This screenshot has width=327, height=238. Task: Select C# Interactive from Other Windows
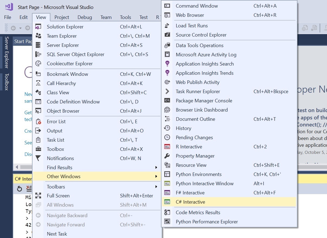click(x=229, y=202)
